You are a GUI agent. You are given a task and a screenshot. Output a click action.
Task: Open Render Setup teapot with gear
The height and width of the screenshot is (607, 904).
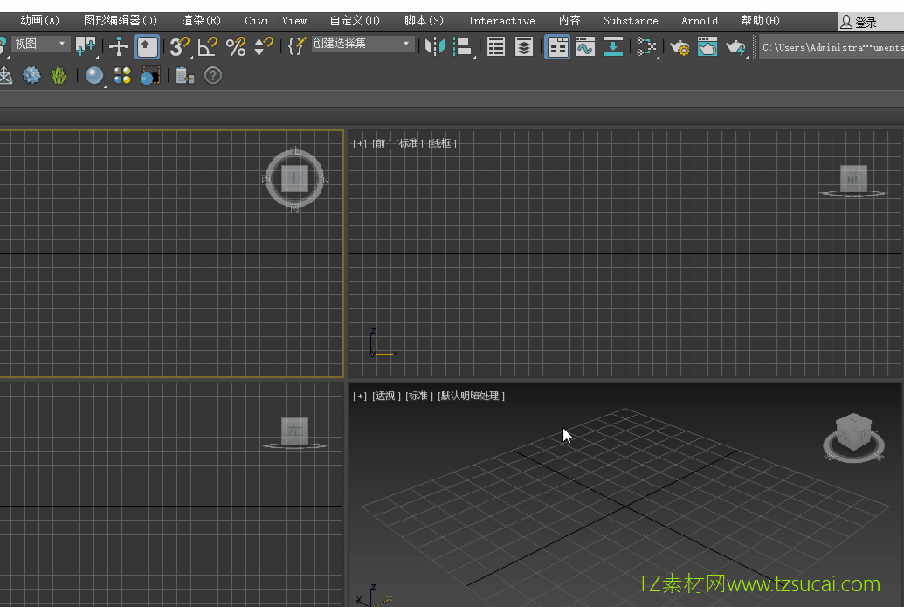click(680, 46)
